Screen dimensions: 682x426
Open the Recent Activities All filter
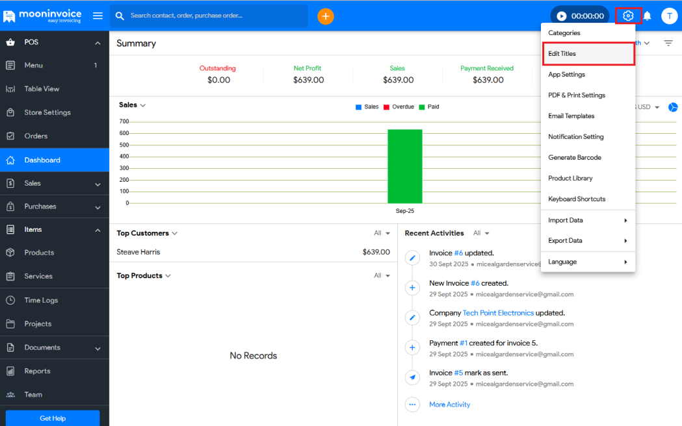[481, 233]
